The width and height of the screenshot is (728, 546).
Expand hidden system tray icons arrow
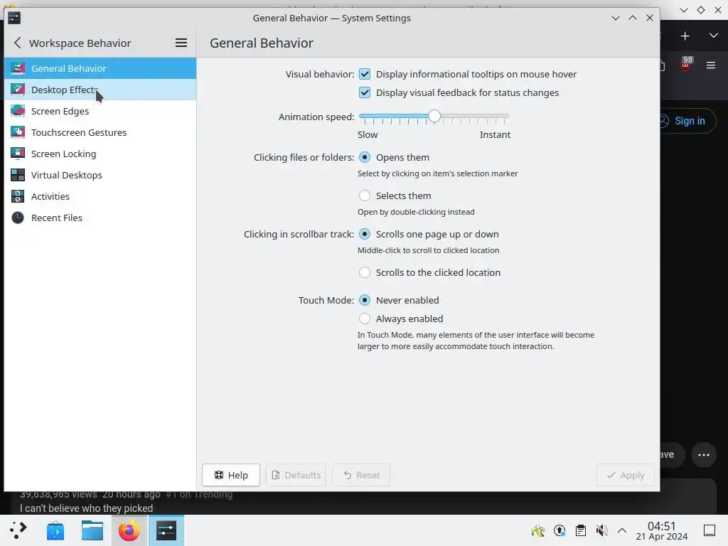pyautogui.click(x=622, y=530)
